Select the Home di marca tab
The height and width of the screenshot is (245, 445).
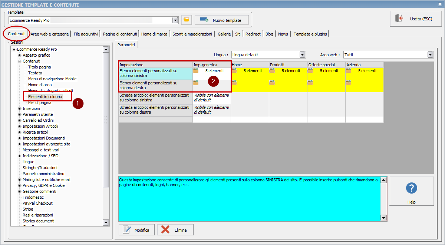point(154,34)
